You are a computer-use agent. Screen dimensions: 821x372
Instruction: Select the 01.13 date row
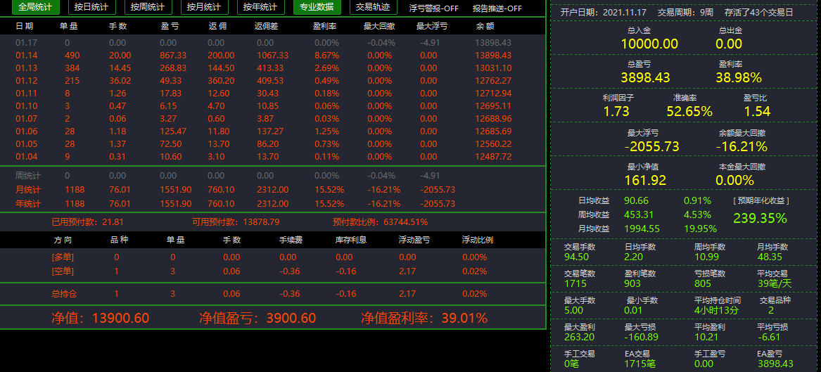272,68
